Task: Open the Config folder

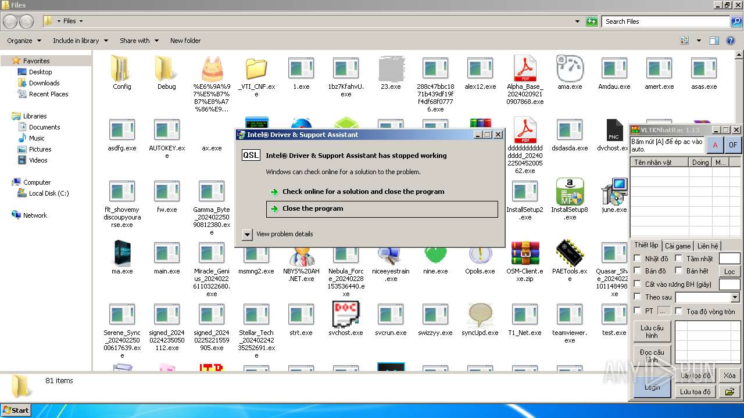Action: (122, 73)
